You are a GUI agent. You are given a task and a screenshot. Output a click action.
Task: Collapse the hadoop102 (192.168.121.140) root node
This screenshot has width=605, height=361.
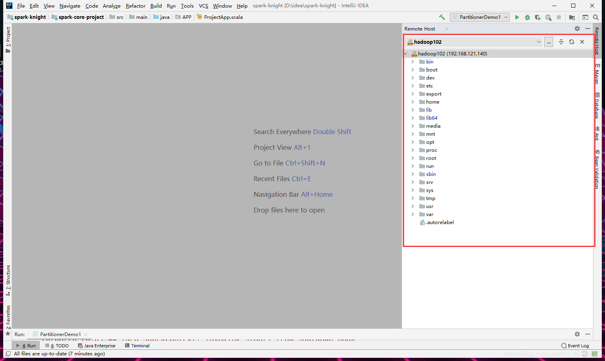(x=406, y=54)
